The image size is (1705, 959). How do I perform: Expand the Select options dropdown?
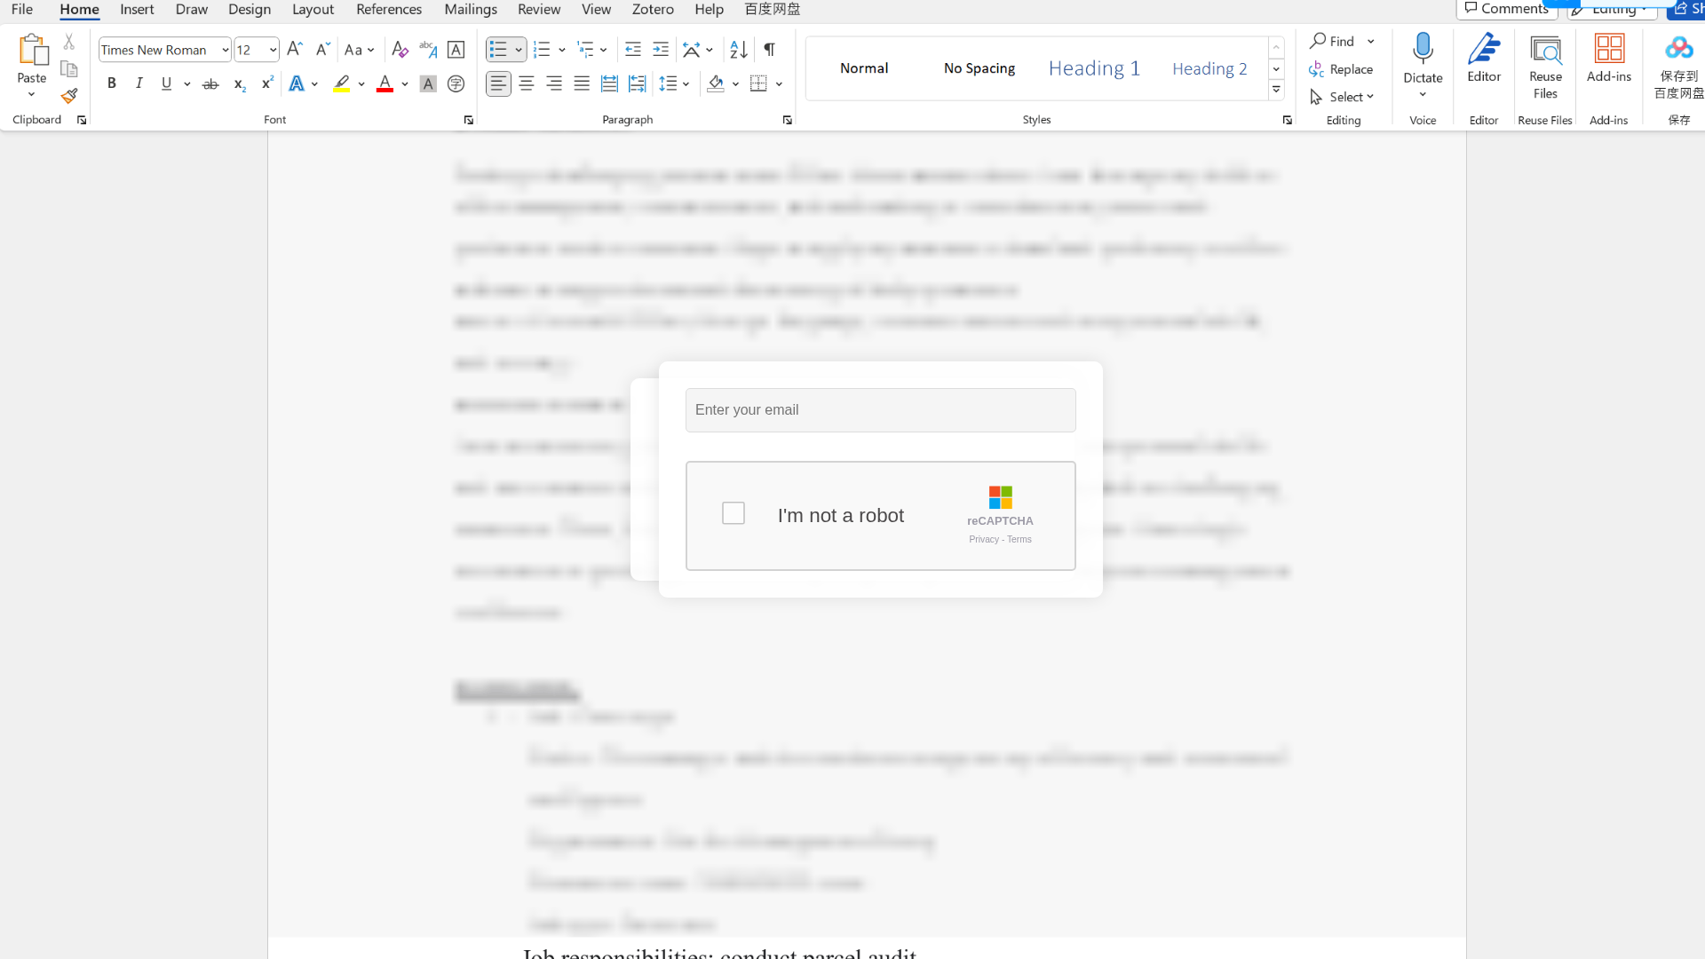click(1342, 97)
